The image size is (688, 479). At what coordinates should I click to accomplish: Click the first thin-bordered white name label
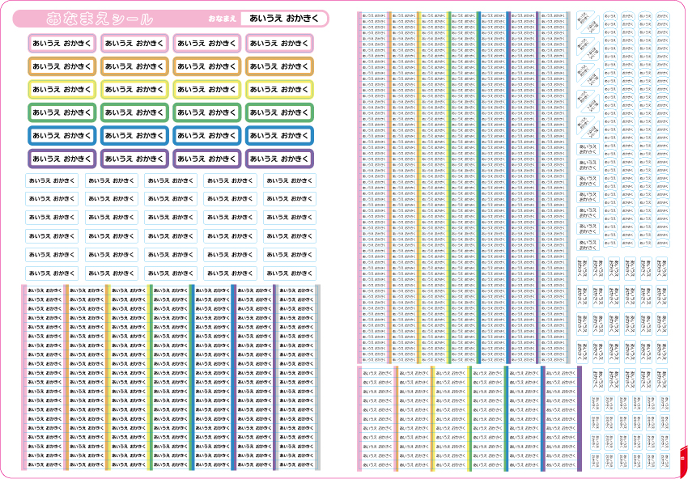click(51, 180)
